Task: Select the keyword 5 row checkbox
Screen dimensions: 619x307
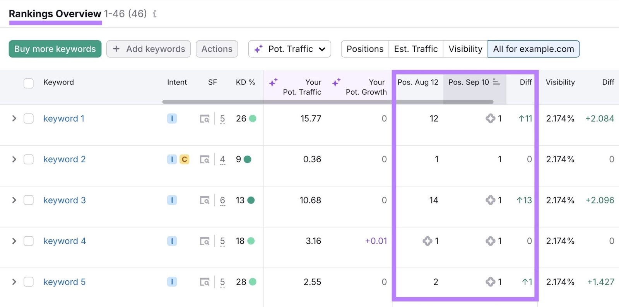Action: point(29,282)
